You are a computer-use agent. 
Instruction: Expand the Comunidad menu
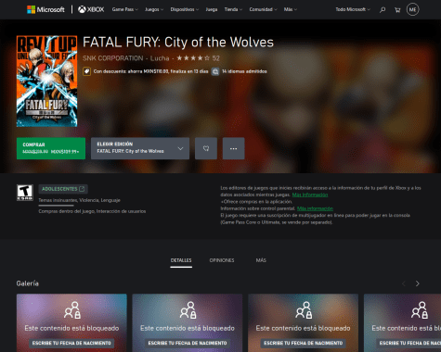tap(263, 9)
